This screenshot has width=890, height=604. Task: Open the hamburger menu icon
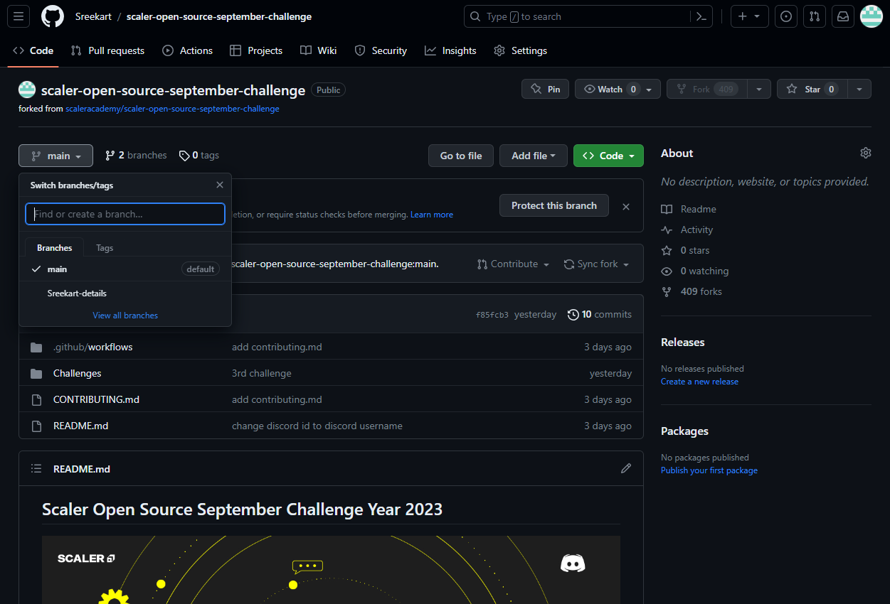(x=18, y=16)
